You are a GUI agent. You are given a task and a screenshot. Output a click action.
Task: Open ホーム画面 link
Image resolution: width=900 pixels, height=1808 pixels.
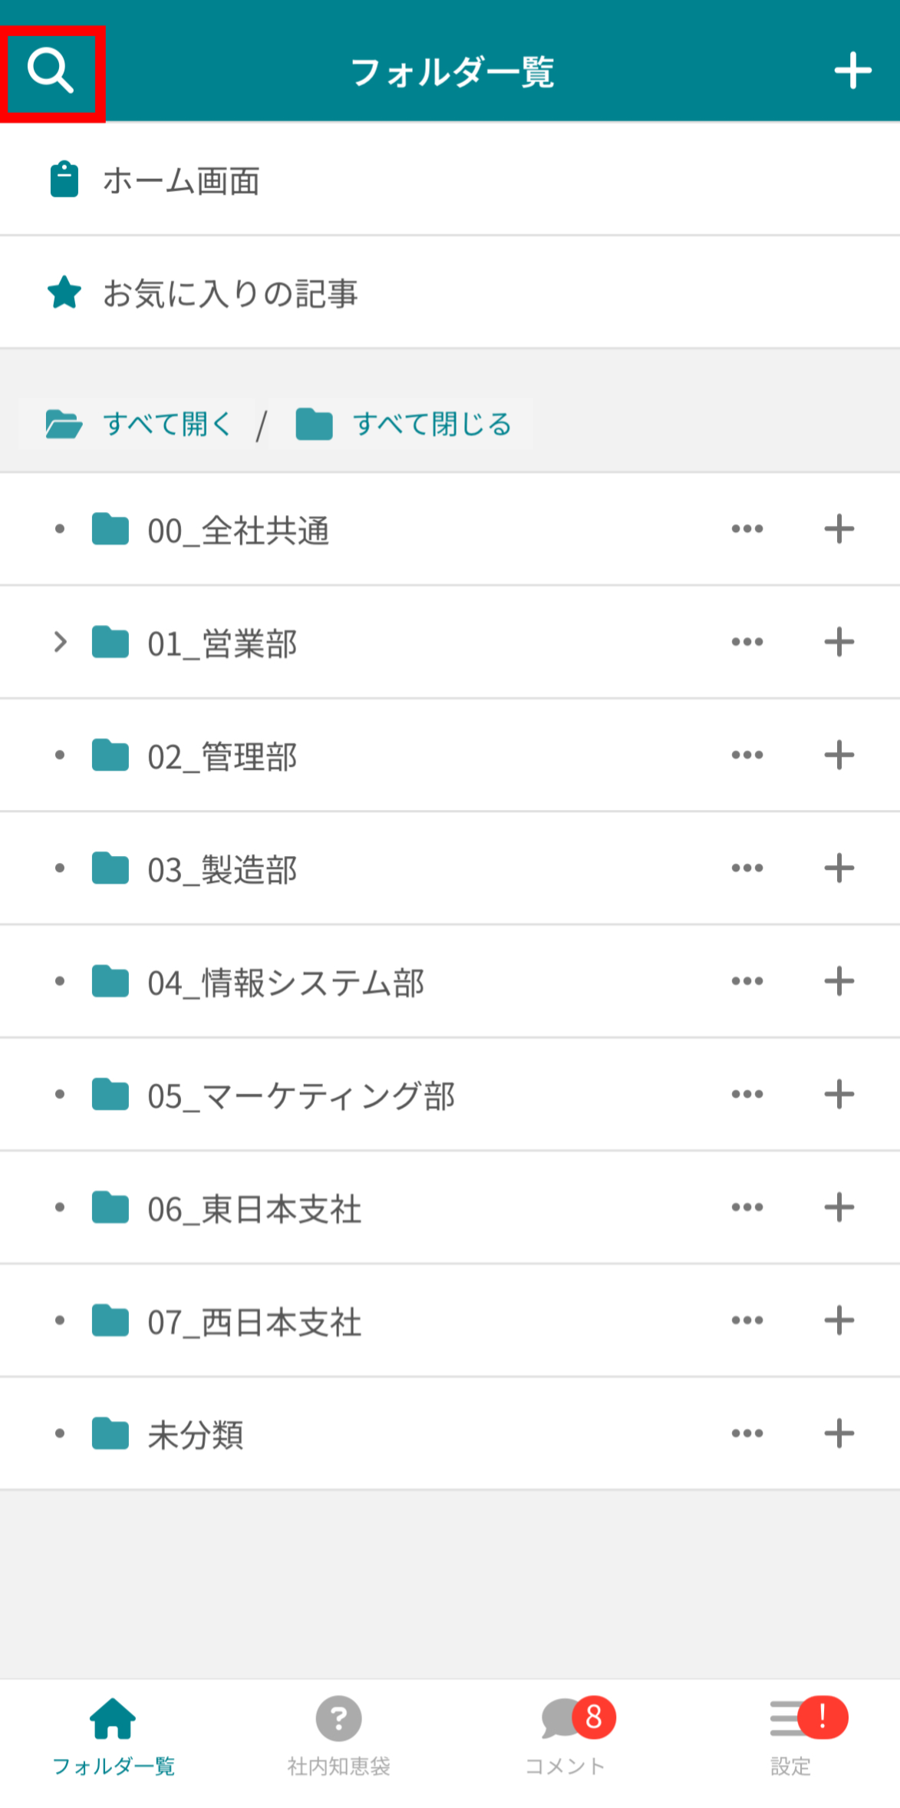(x=181, y=181)
